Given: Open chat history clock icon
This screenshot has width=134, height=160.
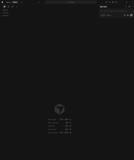Looking at the screenshot, I should pyautogui.click(x=130, y=7).
